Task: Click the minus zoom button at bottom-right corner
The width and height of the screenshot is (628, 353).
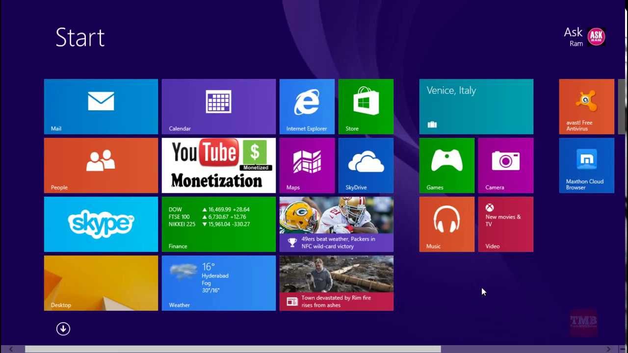Action: click(x=622, y=349)
